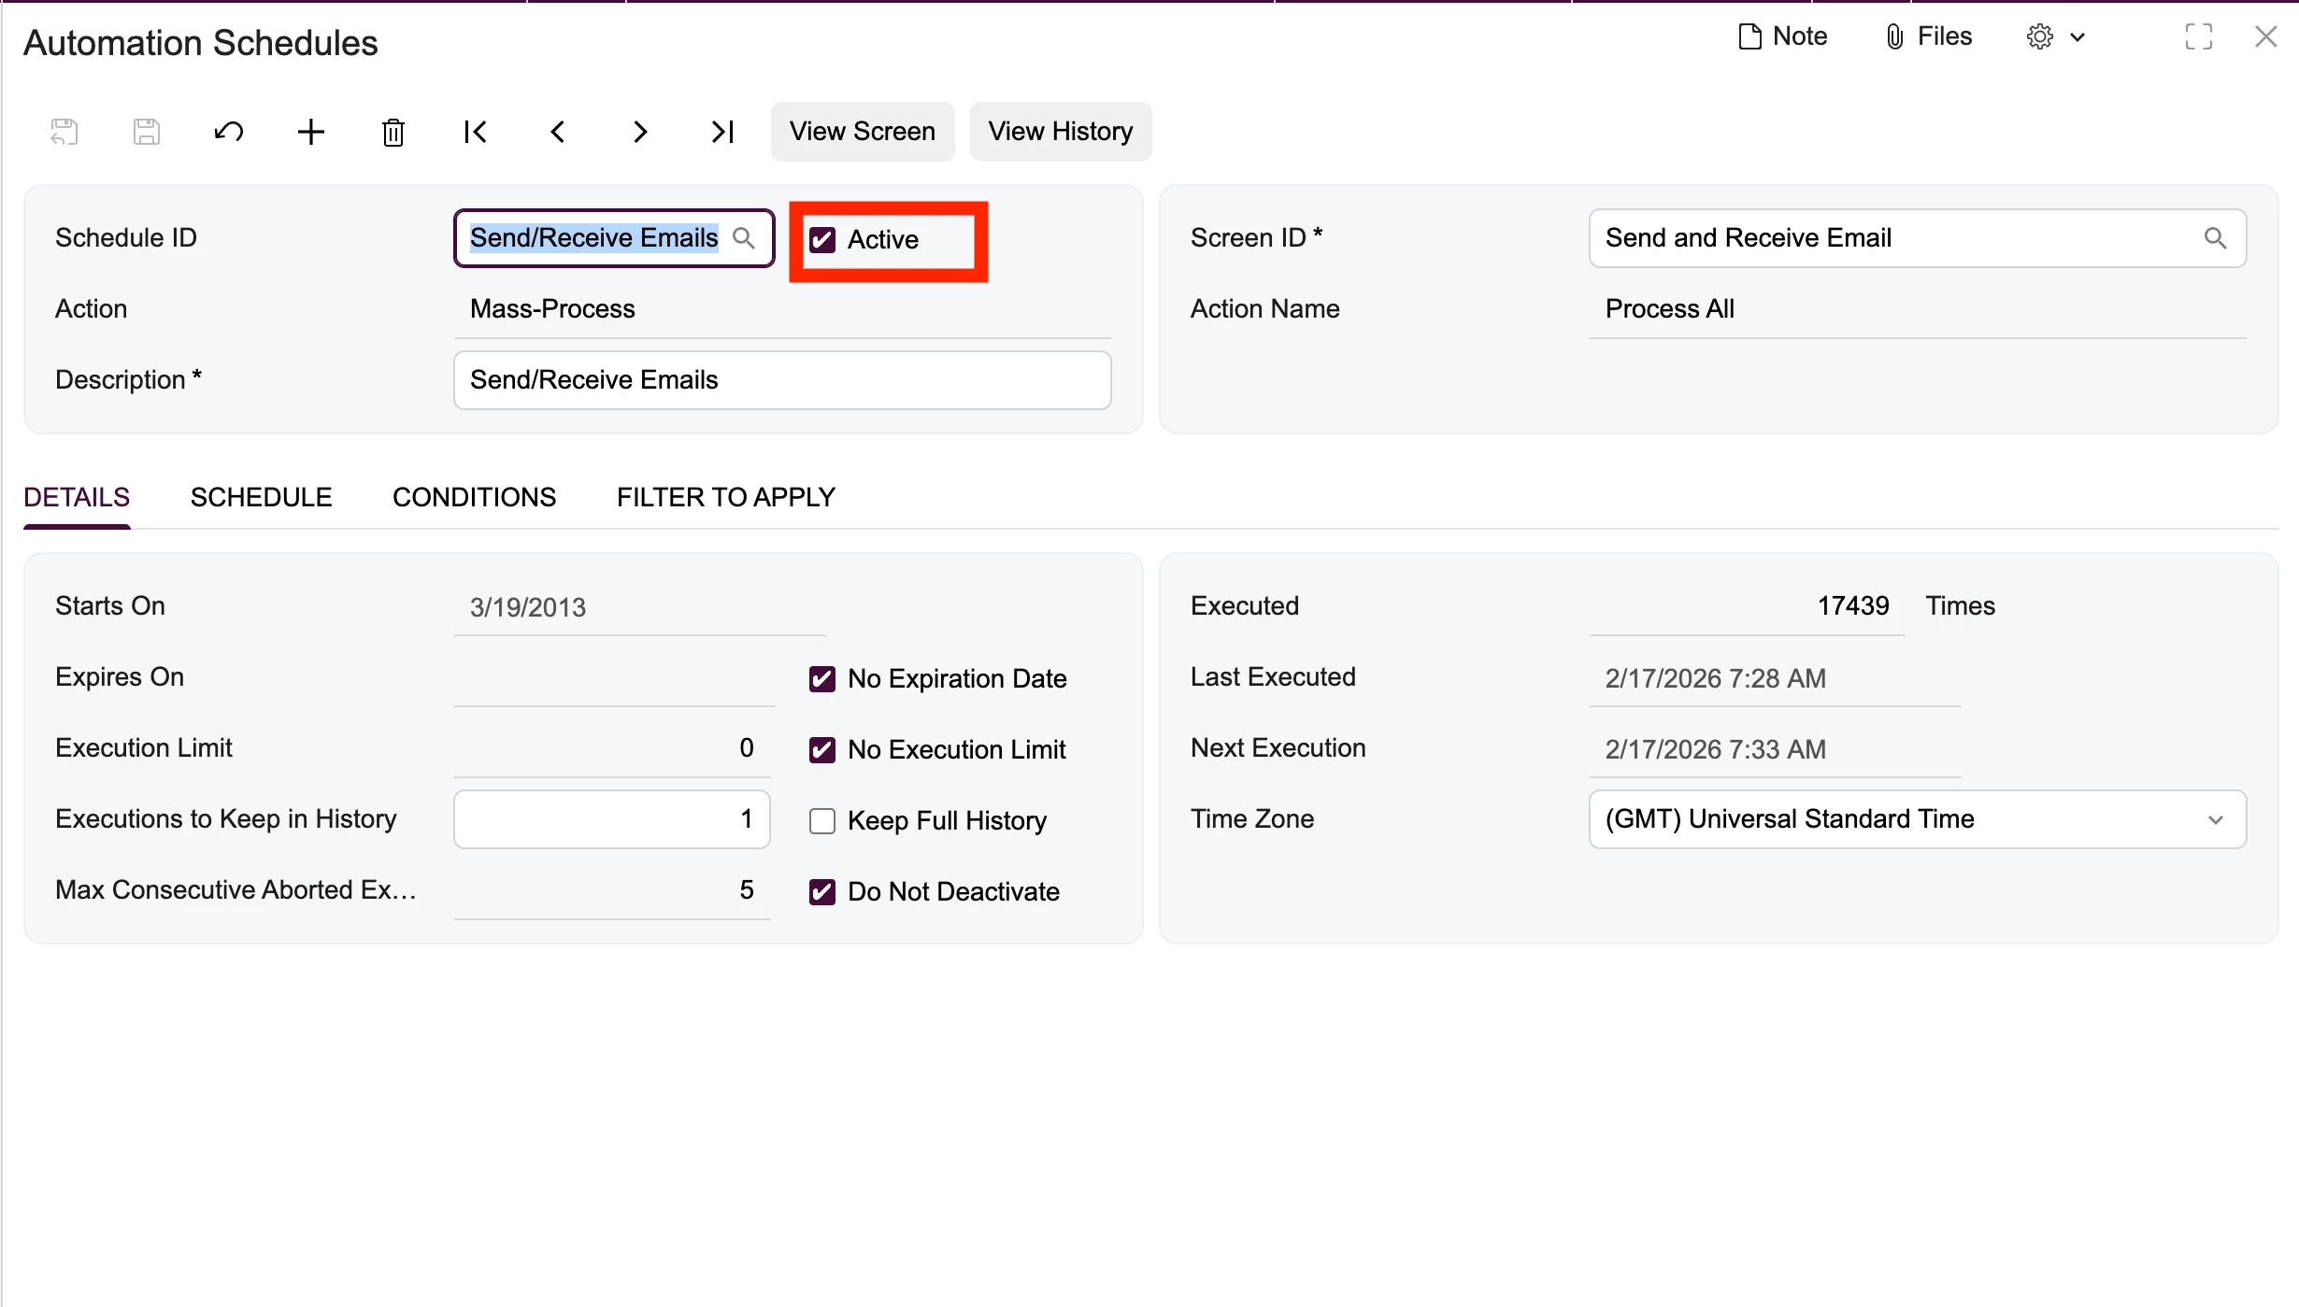Switch to the SCHEDULE tab
This screenshot has height=1307, width=2299.
(x=261, y=497)
